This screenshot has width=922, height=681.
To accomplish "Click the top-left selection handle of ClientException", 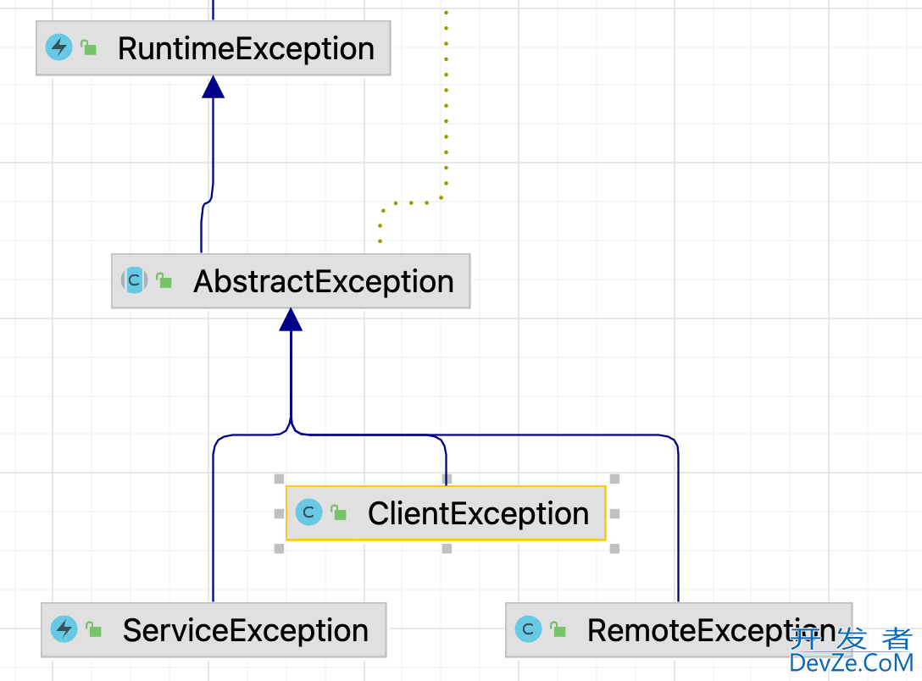I will click(x=279, y=479).
